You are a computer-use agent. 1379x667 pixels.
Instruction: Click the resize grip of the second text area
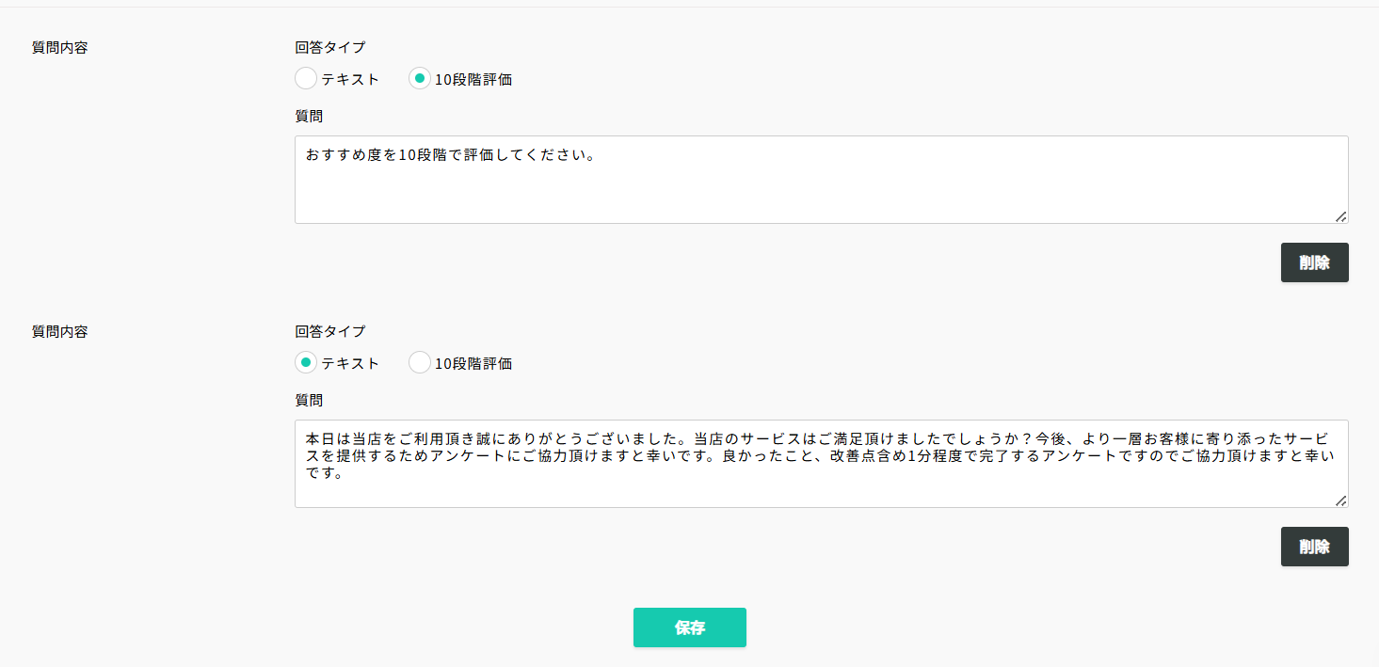1340,500
